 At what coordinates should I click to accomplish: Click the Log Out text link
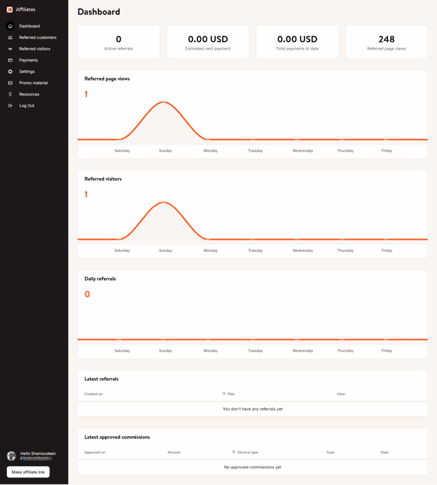[27, 106]
